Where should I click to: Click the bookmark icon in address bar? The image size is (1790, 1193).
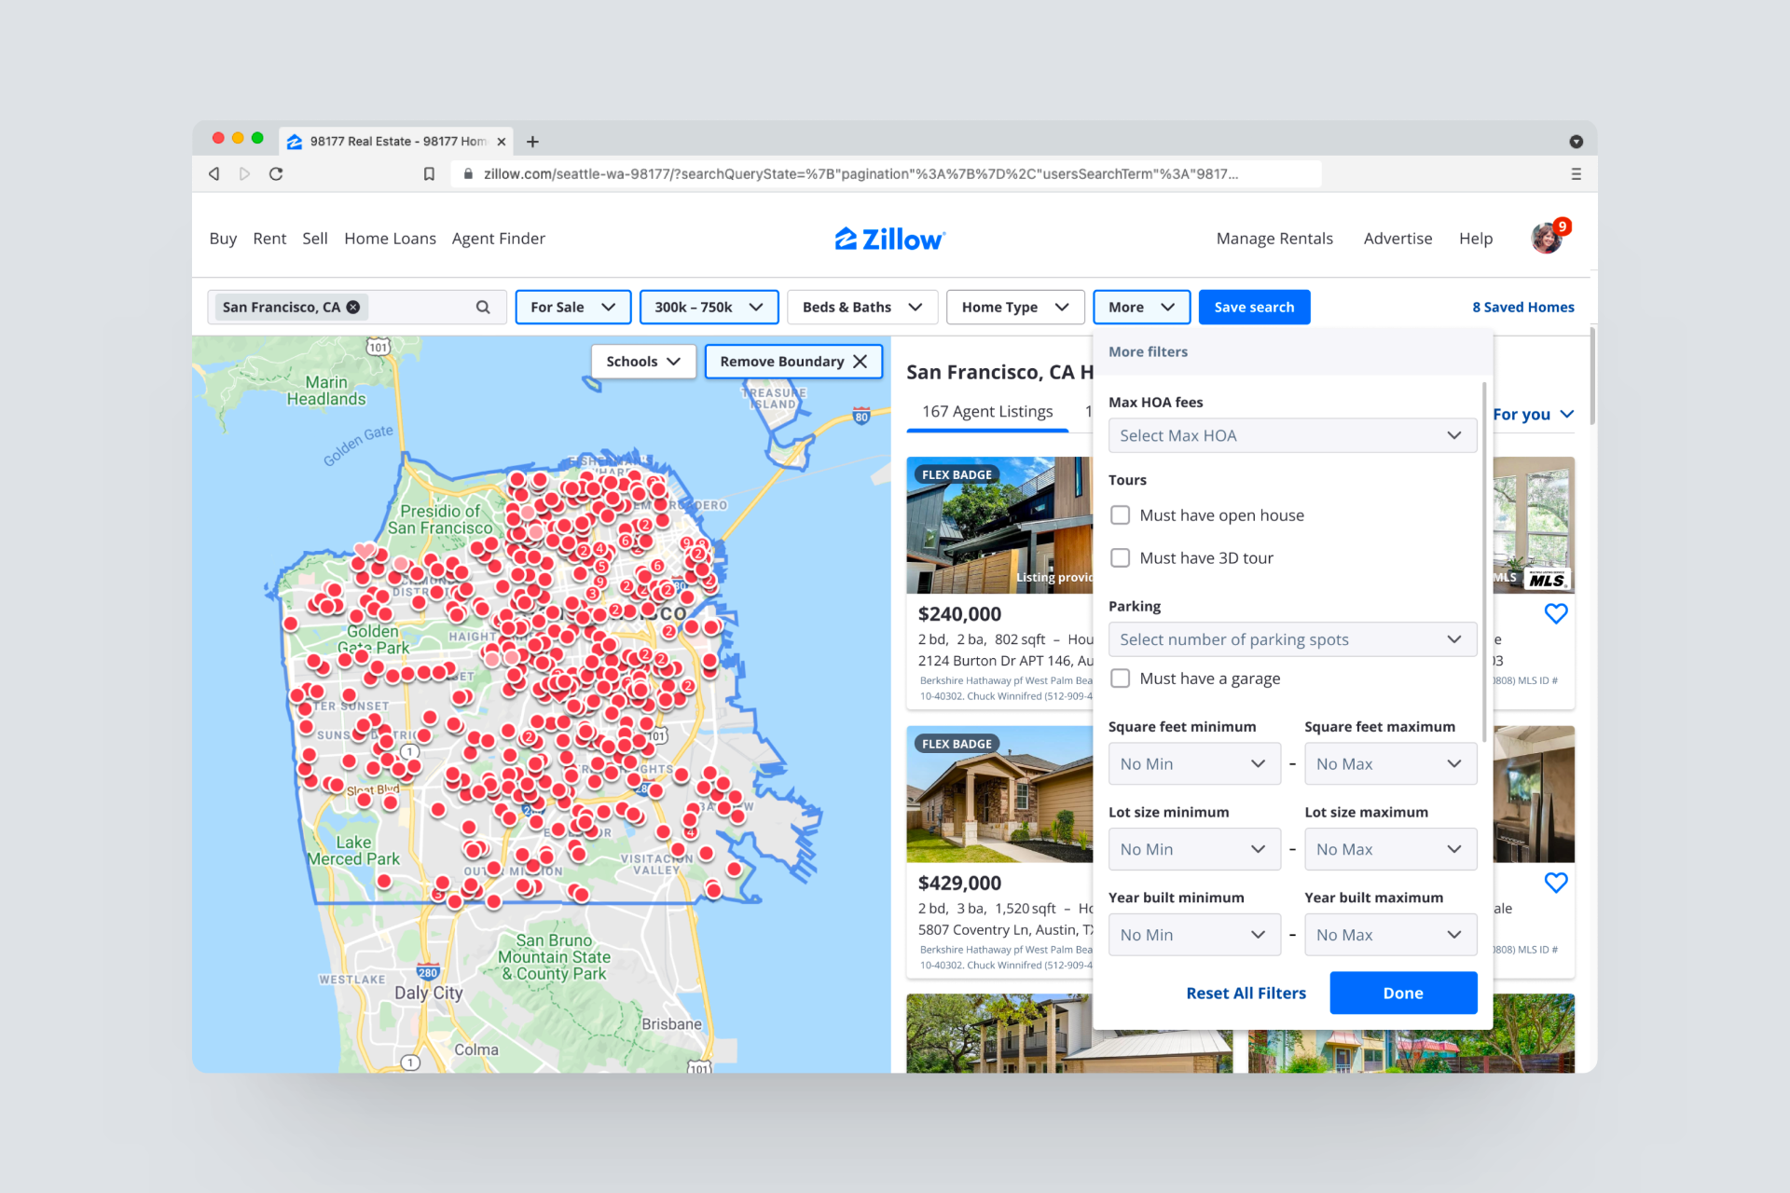429,174
